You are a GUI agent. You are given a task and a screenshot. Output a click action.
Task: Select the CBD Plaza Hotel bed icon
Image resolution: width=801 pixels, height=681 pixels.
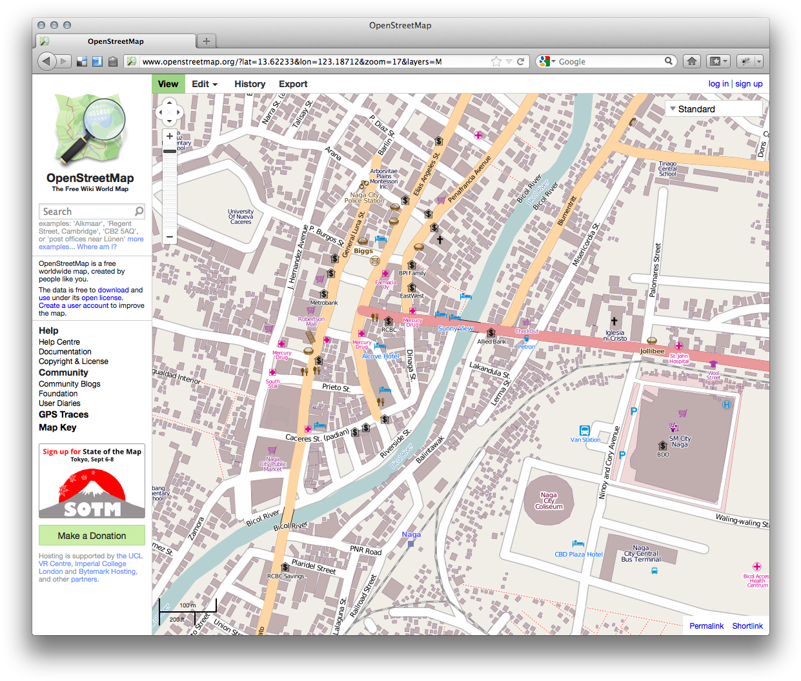click(x=578, y=544)
